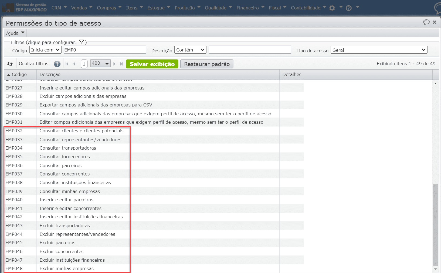
Task: Open the Itens menu
Action: 134,8
